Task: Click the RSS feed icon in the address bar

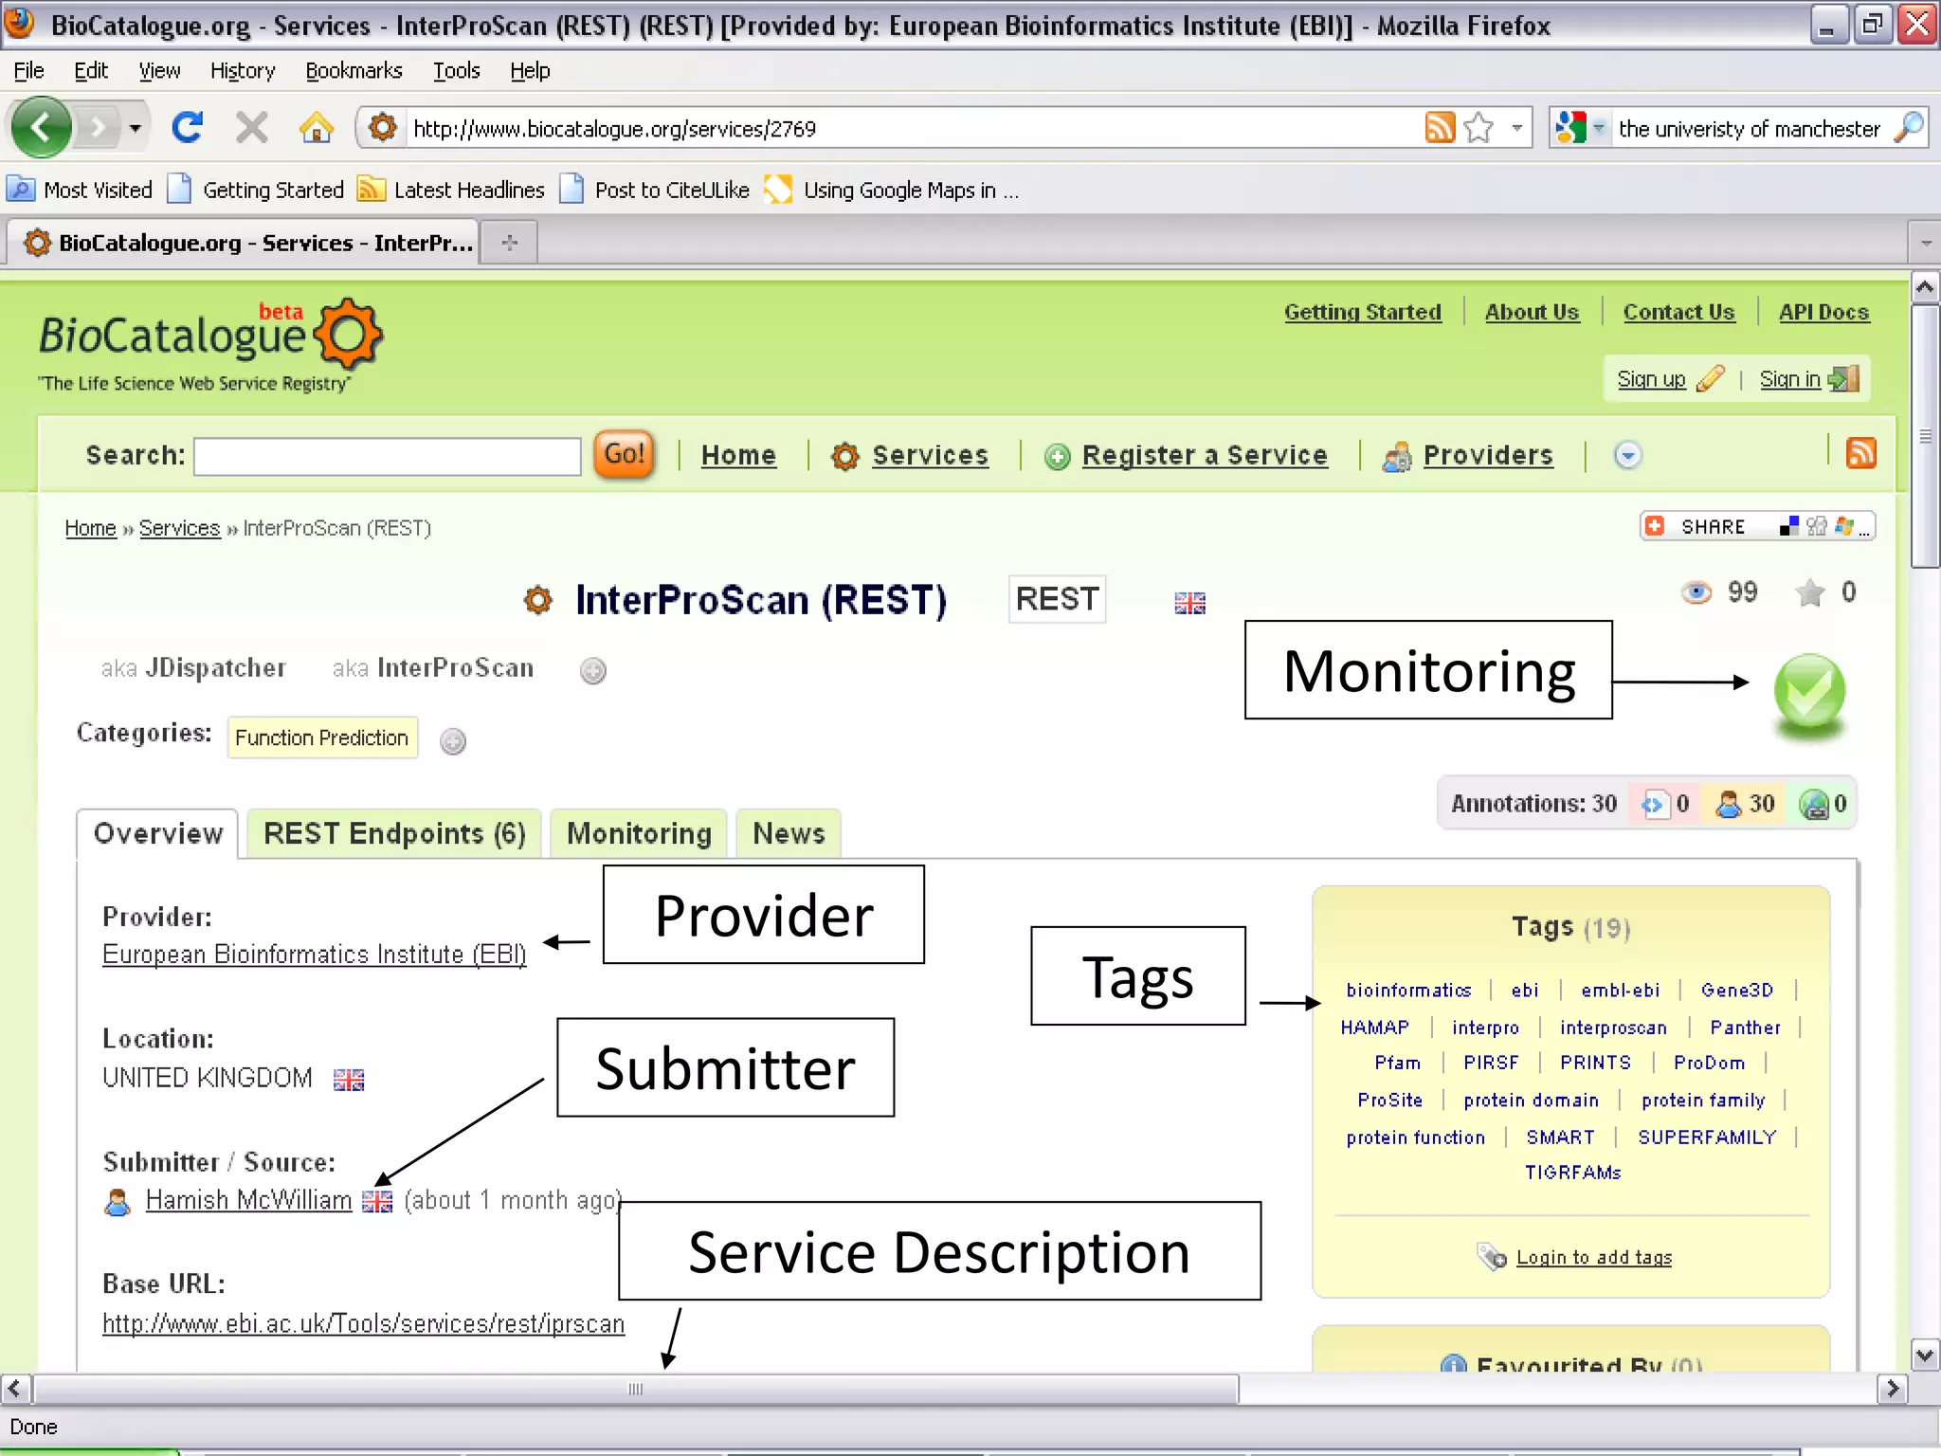Action: (1439, 128)
